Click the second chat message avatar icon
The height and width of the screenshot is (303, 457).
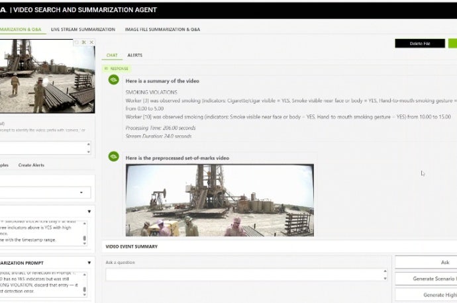point(114,157)
